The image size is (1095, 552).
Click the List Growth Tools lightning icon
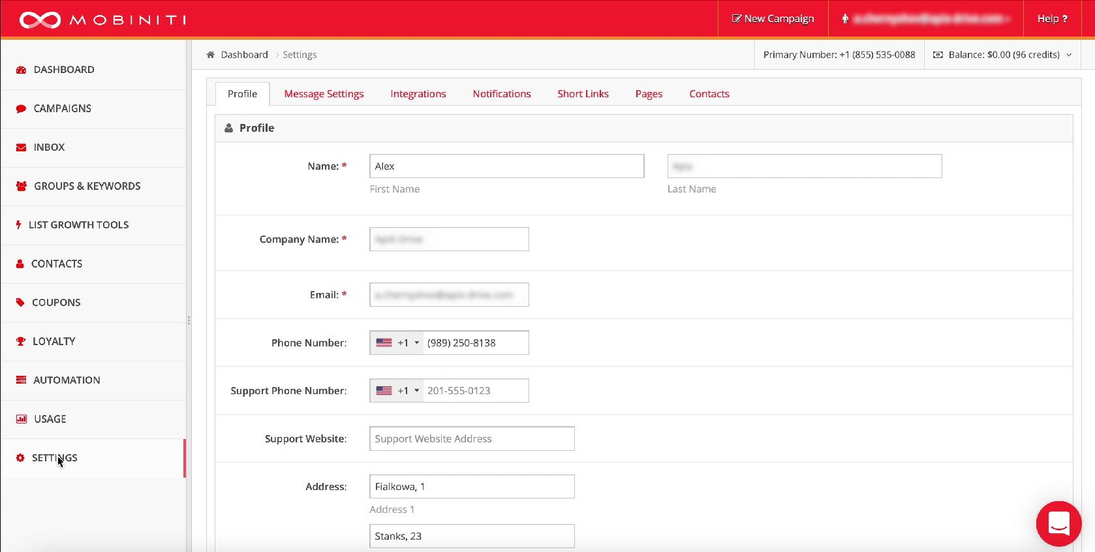click(19, 225)
